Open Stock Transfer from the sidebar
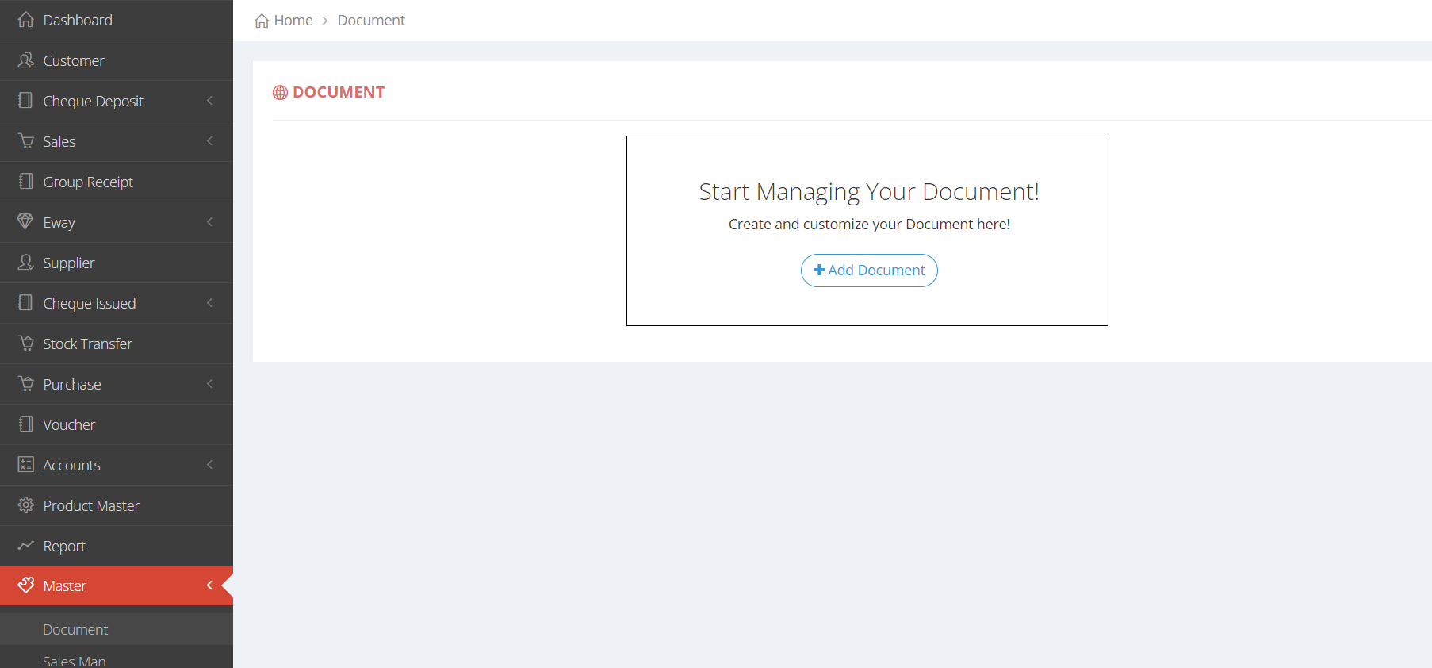Viewport: 1432px width, 668px height. (x=87, y=344)
